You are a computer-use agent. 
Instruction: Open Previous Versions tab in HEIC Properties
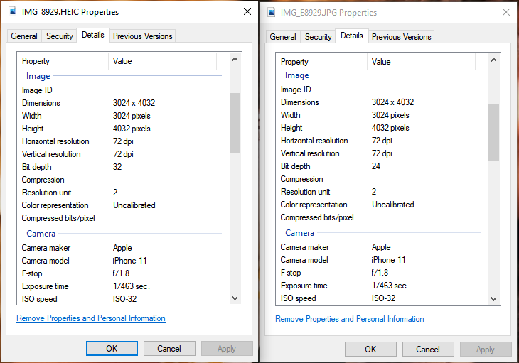142,36
